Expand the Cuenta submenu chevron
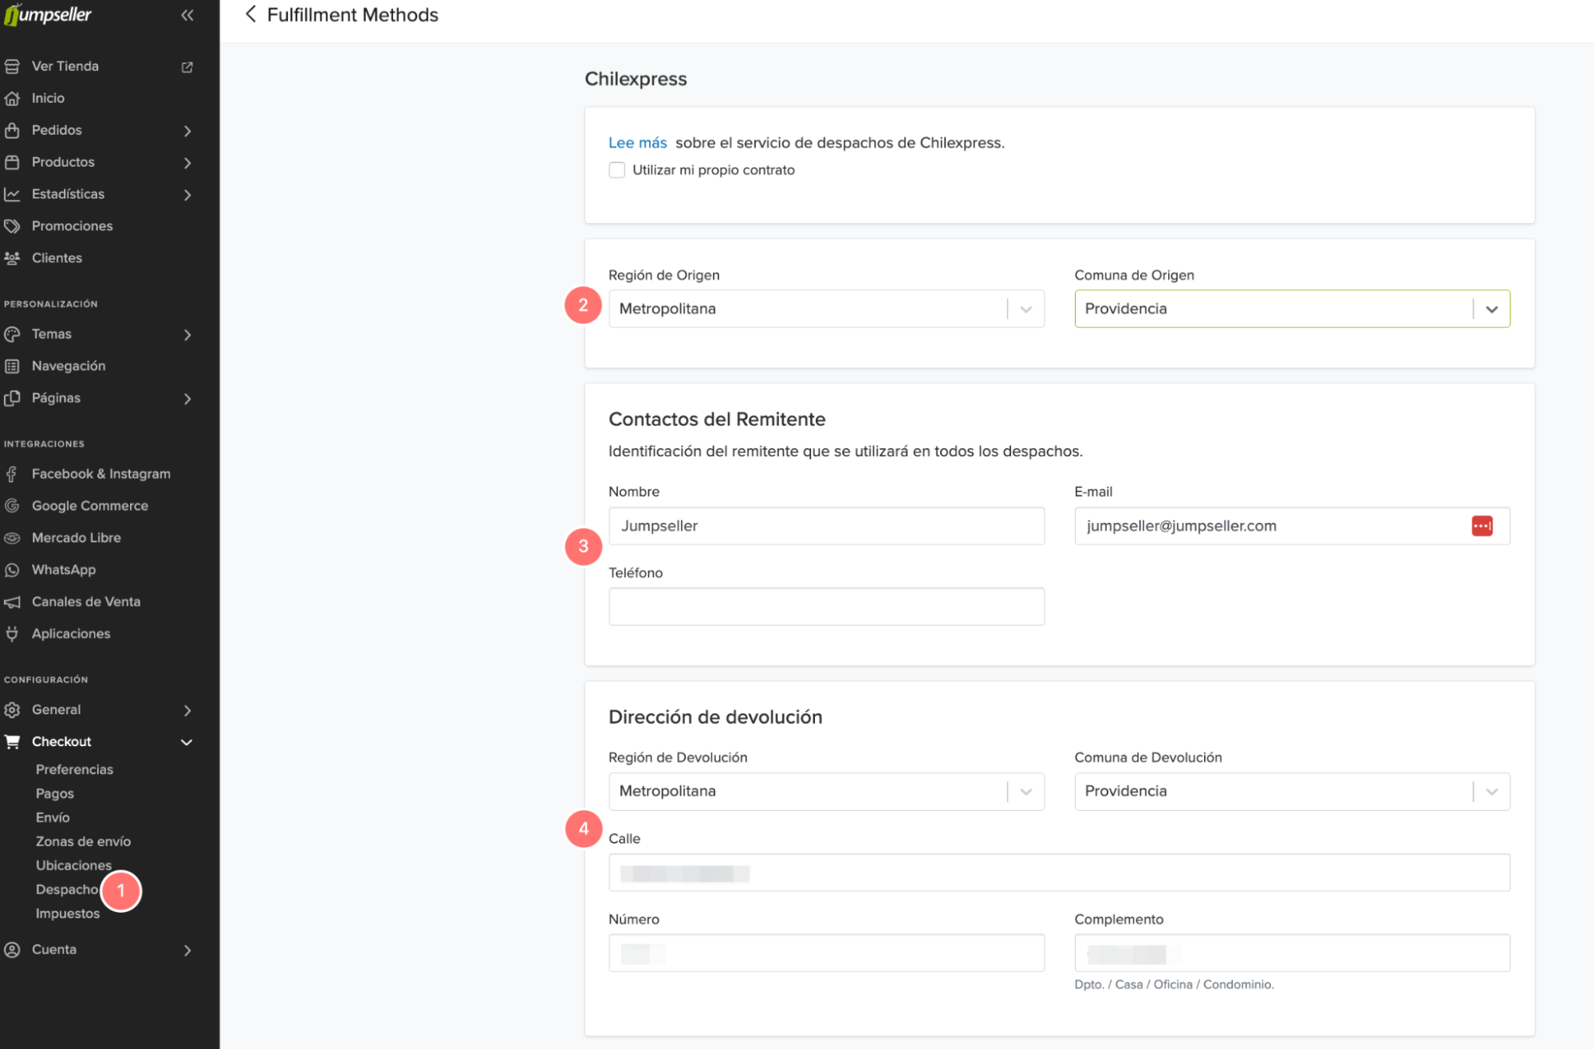The image size is (1594, 1049). [x=187, y=950]
